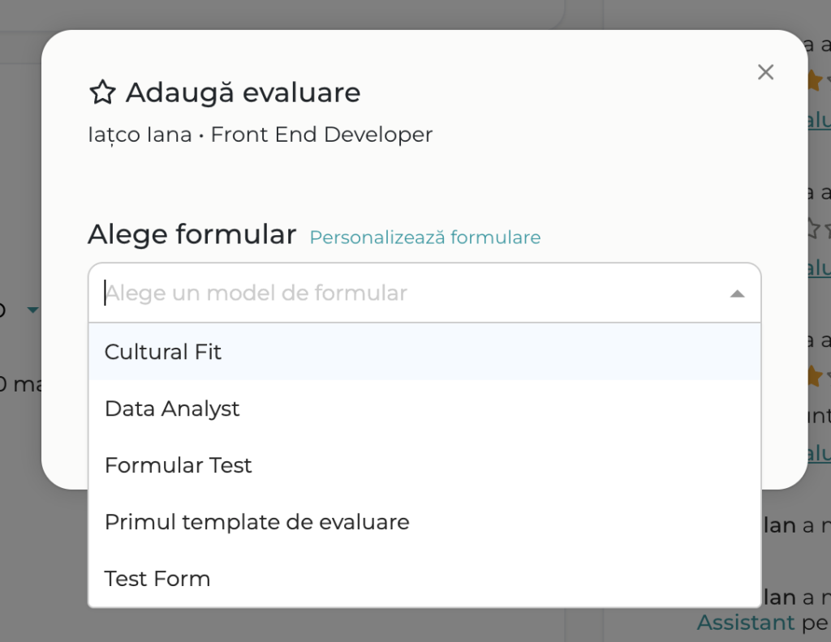Select "Data Analyst" from the form list
The height and width of the screenshot is (642, 831).
pyautogui.click(x=171, y=409)
